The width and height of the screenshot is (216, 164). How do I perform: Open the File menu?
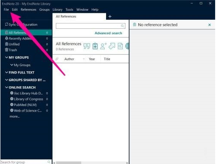click(6, 9)
